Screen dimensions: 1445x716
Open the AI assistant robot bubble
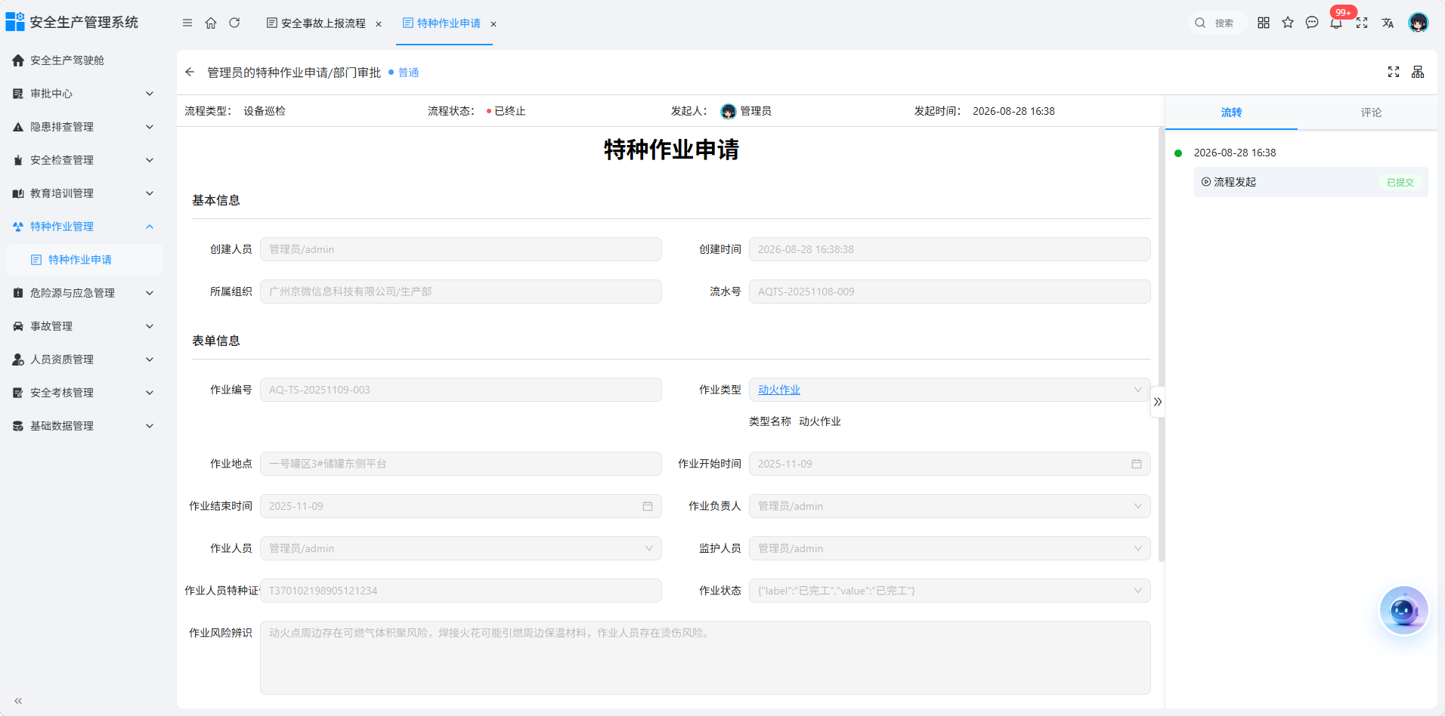point(1403,610)
